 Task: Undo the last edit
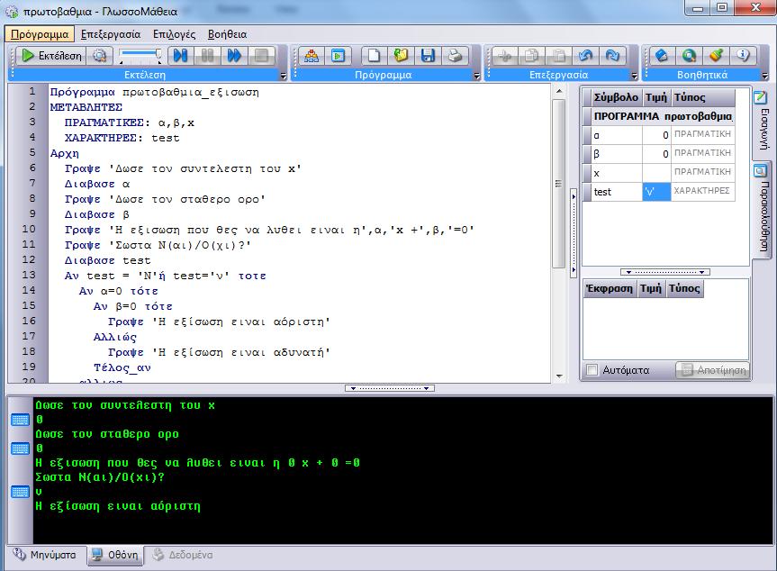point(585,56)
